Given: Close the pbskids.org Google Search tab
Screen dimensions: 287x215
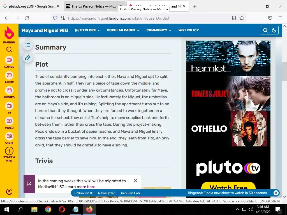Looking at the screenshot, I should tap(58, 6).
